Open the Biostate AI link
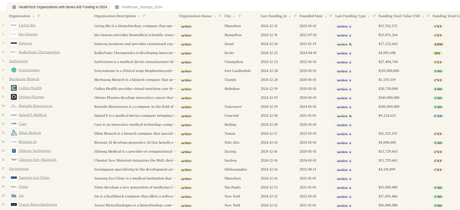 [28, 142]
